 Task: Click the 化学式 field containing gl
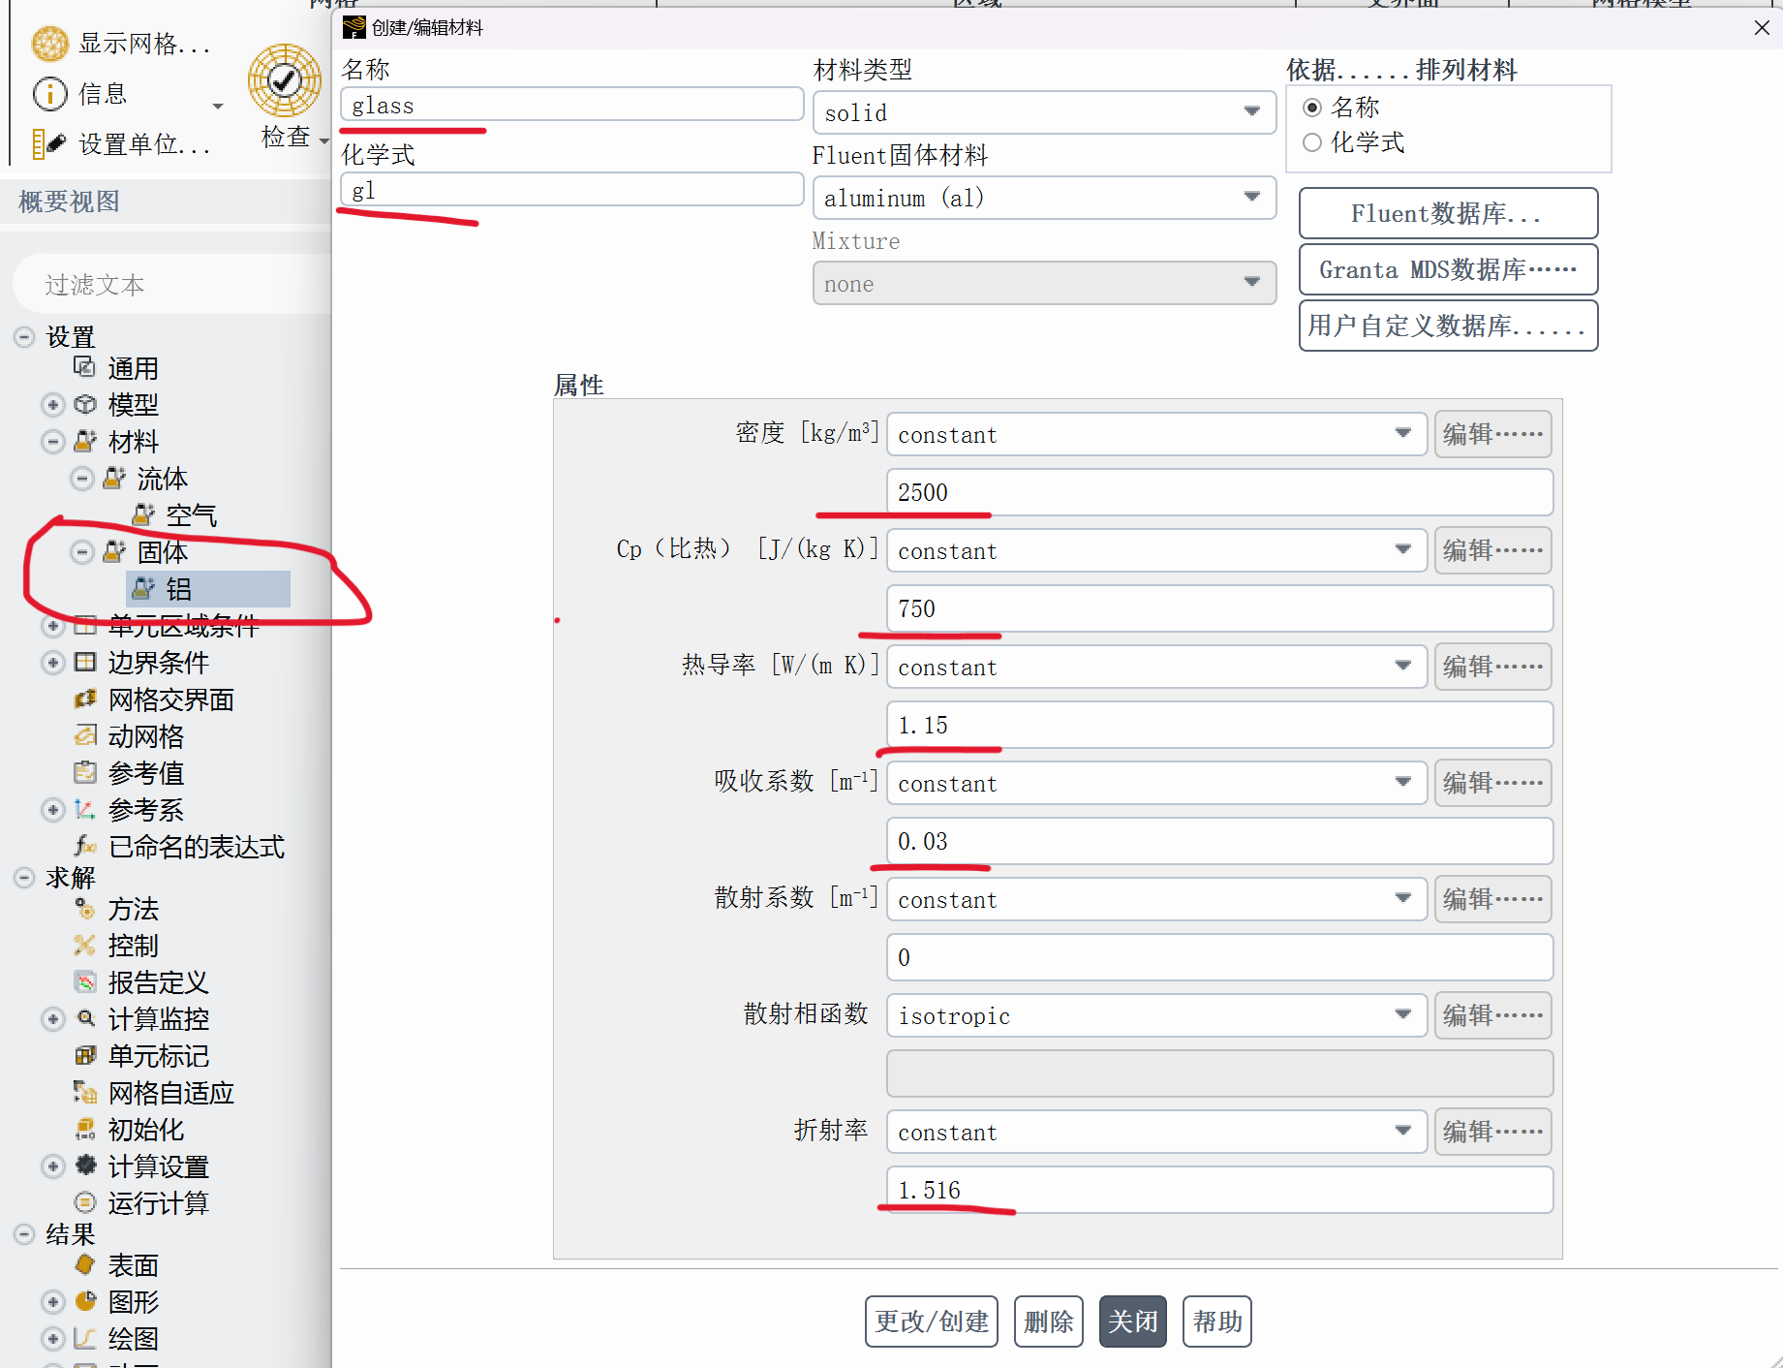coord(571,190)
